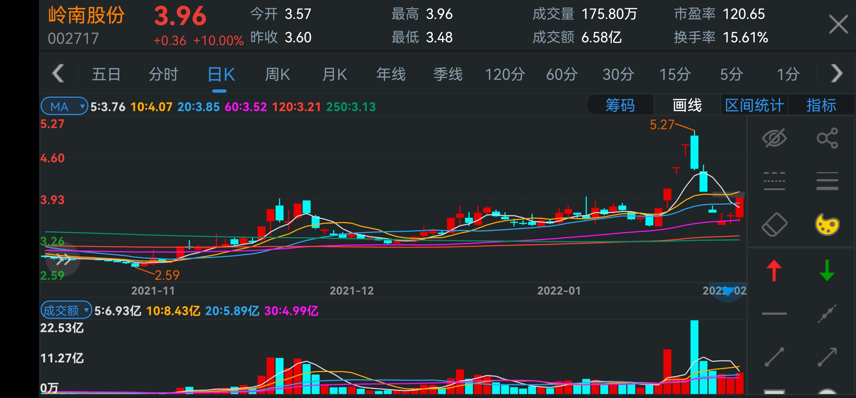Switch to the 月K tab
The width and height of the screenshot is (856, 398).
(335, 74)
